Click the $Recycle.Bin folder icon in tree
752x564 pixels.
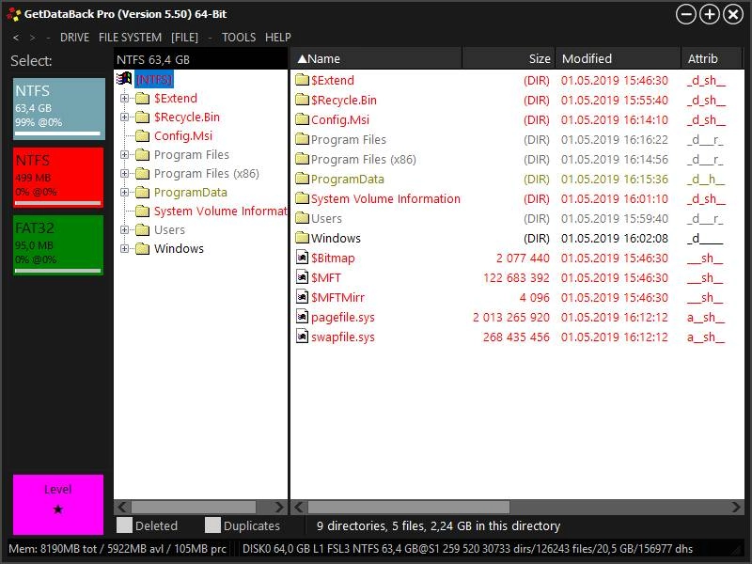pyautogui.click(x=143, y=117)
